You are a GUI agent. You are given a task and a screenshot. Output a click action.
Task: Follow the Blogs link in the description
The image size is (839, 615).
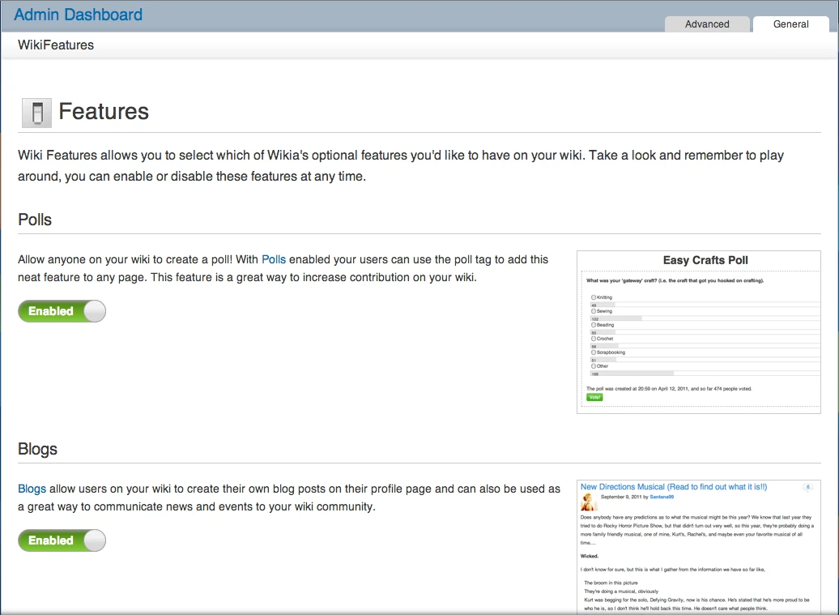pos(32,489)
